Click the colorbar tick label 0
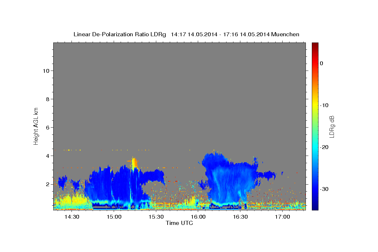The height and width of the screenshot is (252, 378). pos(322,63)
